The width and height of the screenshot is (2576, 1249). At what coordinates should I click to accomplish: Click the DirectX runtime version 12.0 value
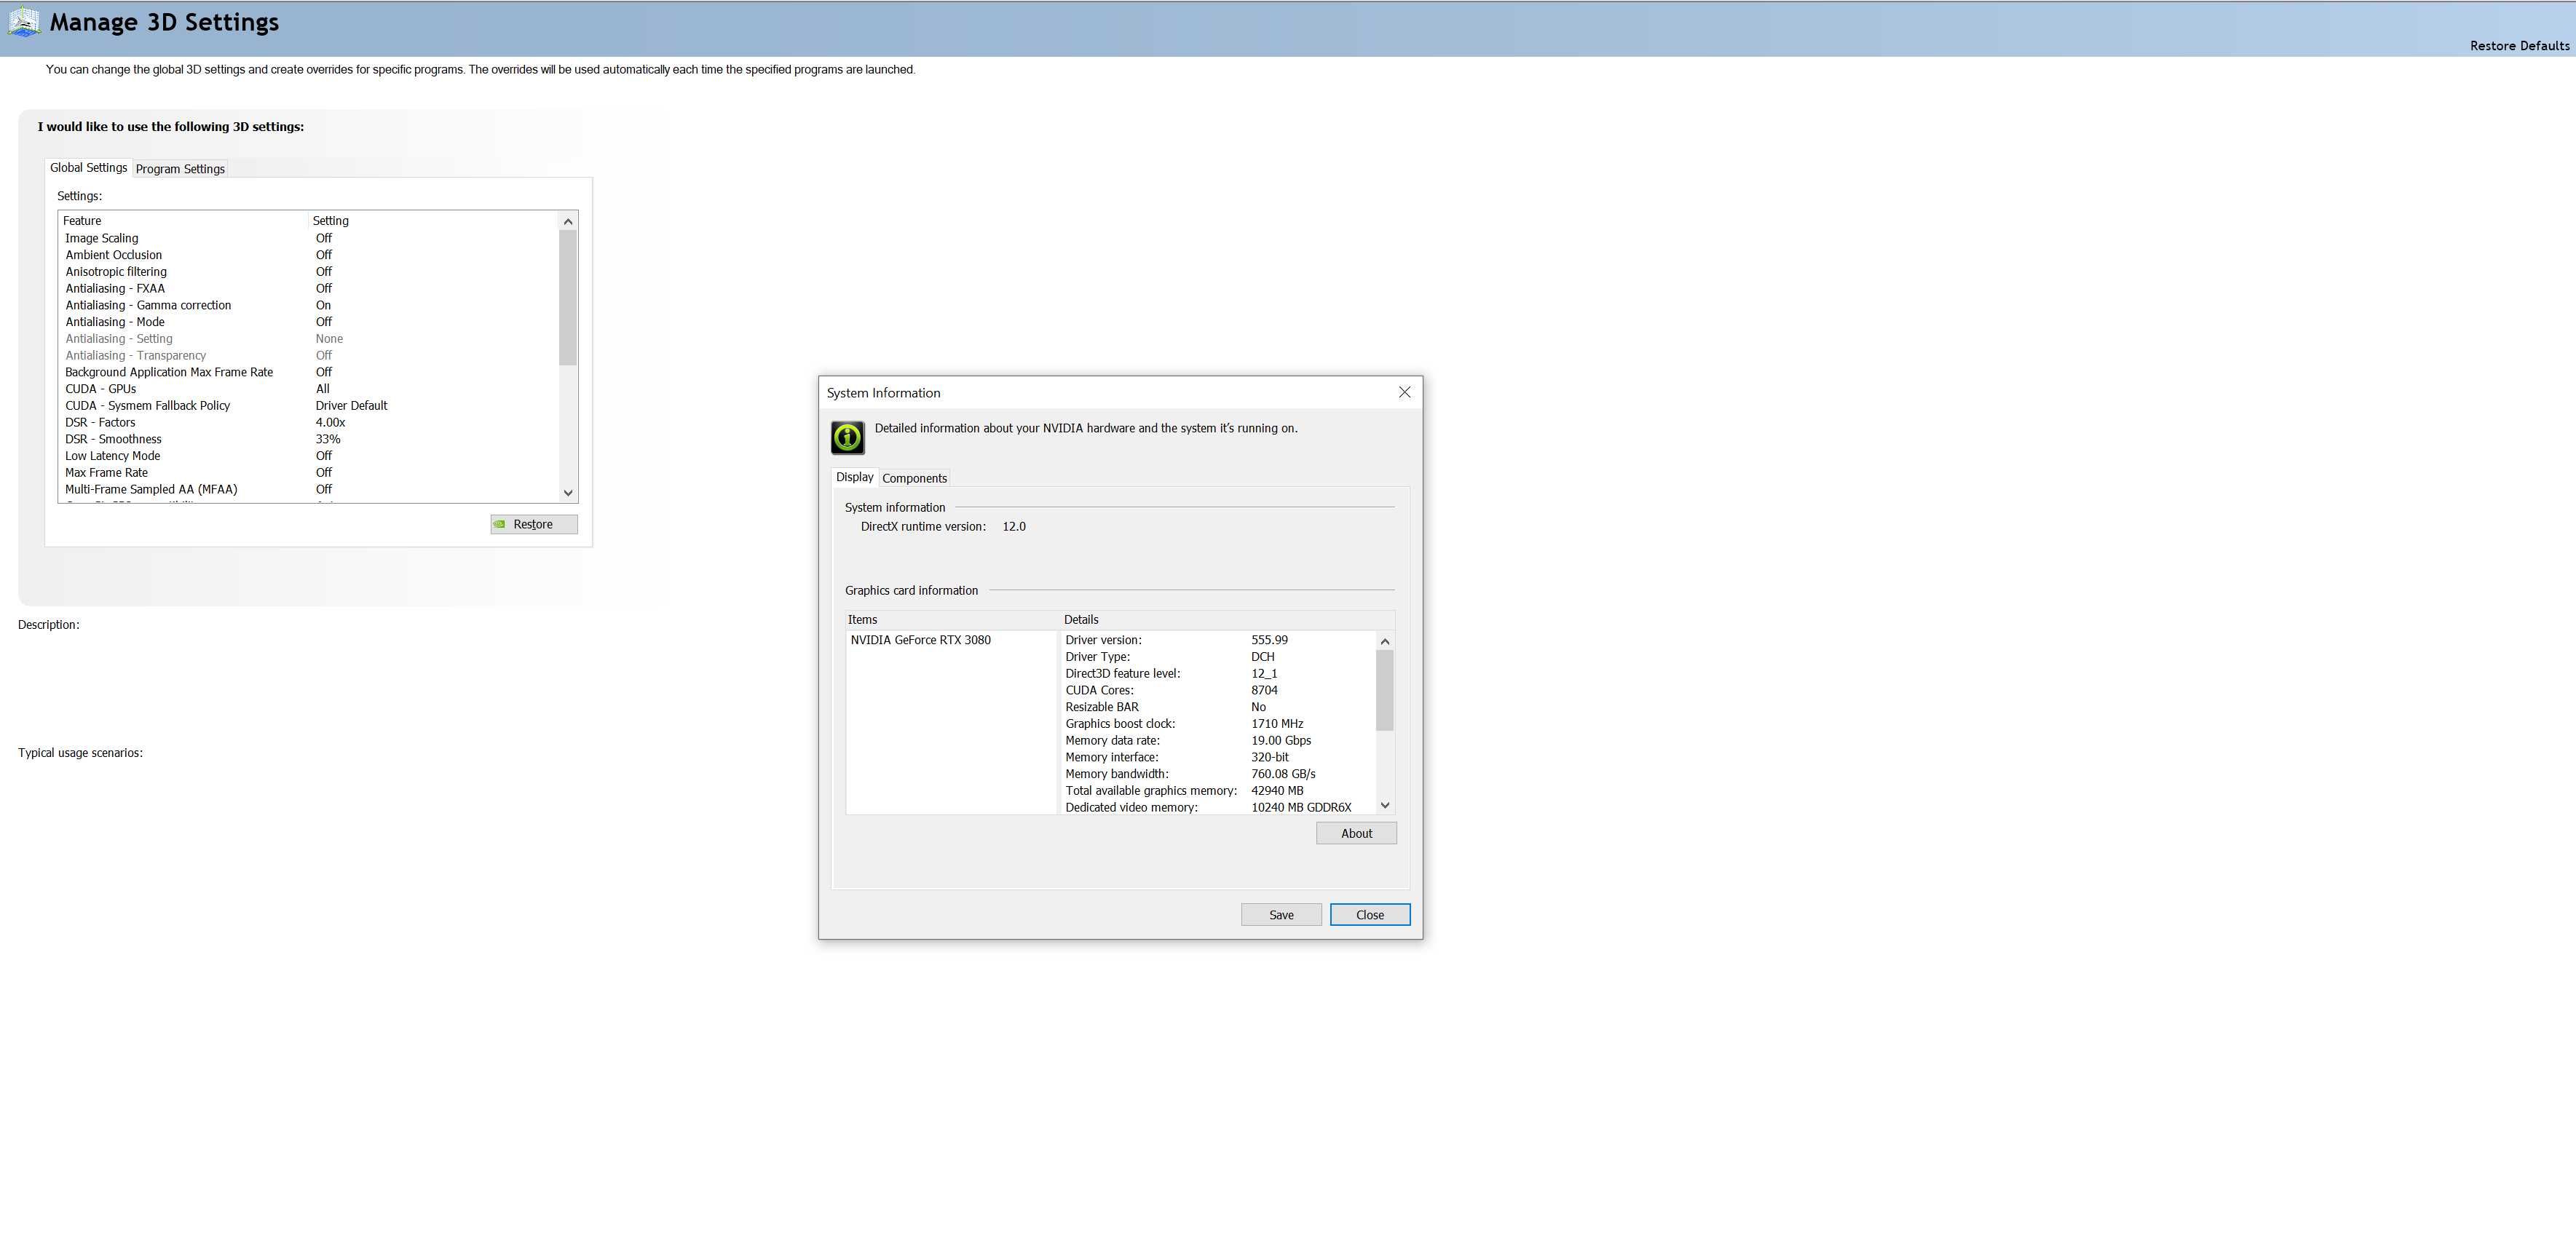click(x=1014, y=527)
